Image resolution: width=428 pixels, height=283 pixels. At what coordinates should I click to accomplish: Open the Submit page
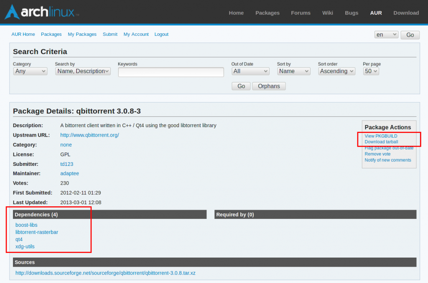point(110,34)
